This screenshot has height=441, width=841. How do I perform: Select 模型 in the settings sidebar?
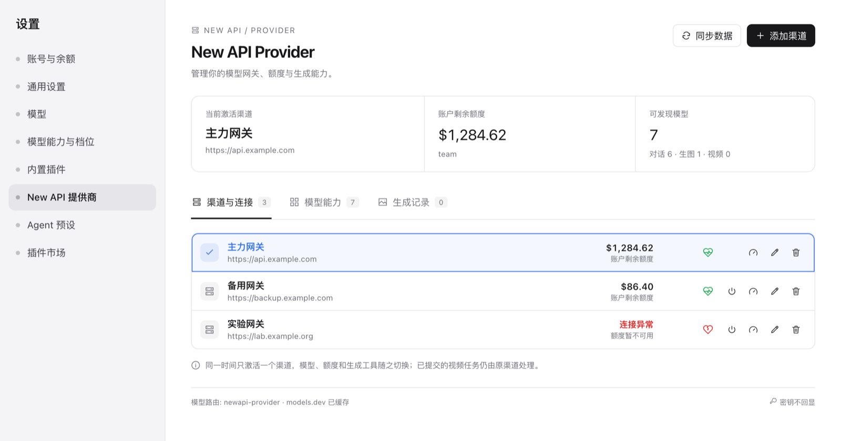(x=83, y=114)
